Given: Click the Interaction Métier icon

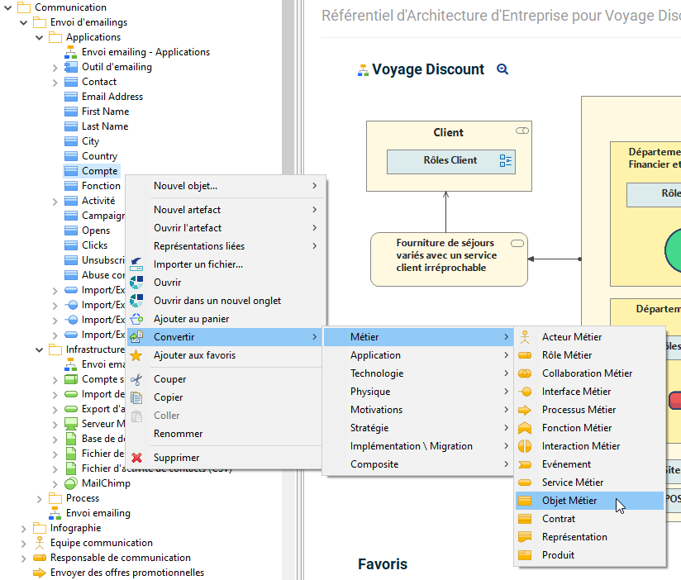Looking at the screenshot, I should (x=525, y=446).
